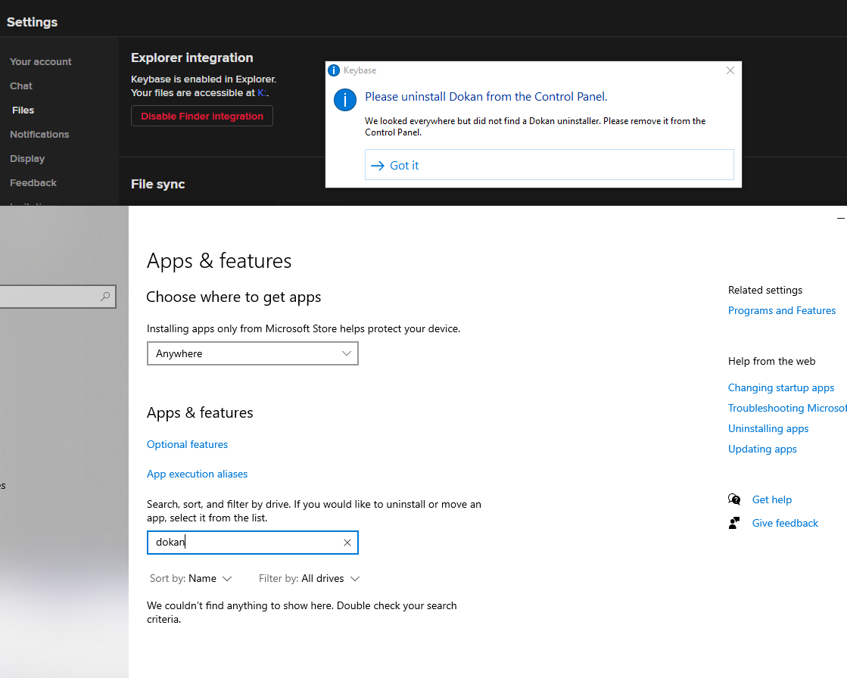Select Chat in Keybase settings sidebar

click(x=21, y=86)
